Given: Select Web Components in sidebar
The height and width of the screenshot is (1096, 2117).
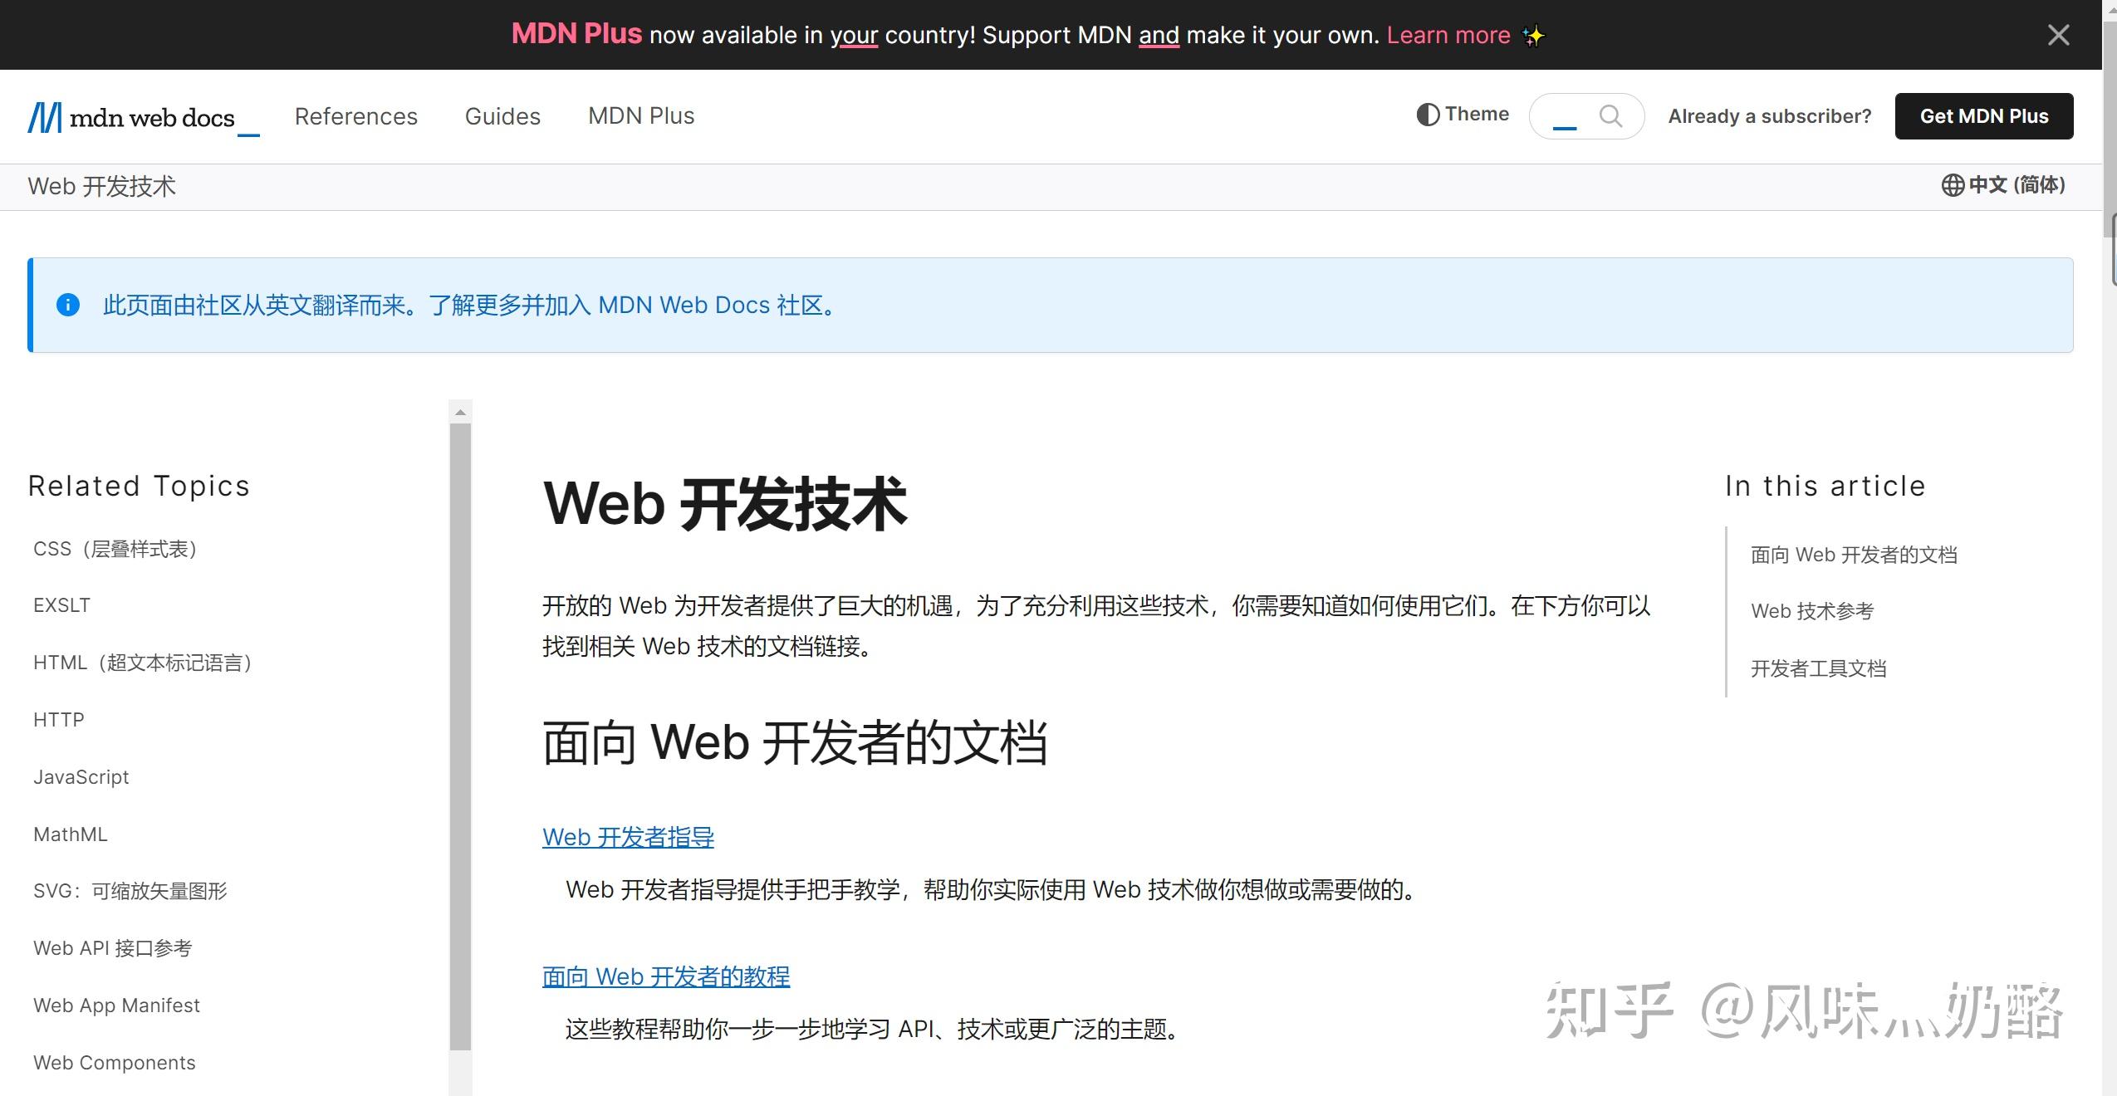Looking at the screenshot, I should point(115,1063).
